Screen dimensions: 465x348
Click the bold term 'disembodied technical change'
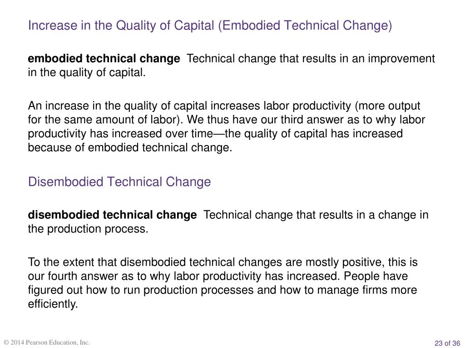click(x=112, y=215)
